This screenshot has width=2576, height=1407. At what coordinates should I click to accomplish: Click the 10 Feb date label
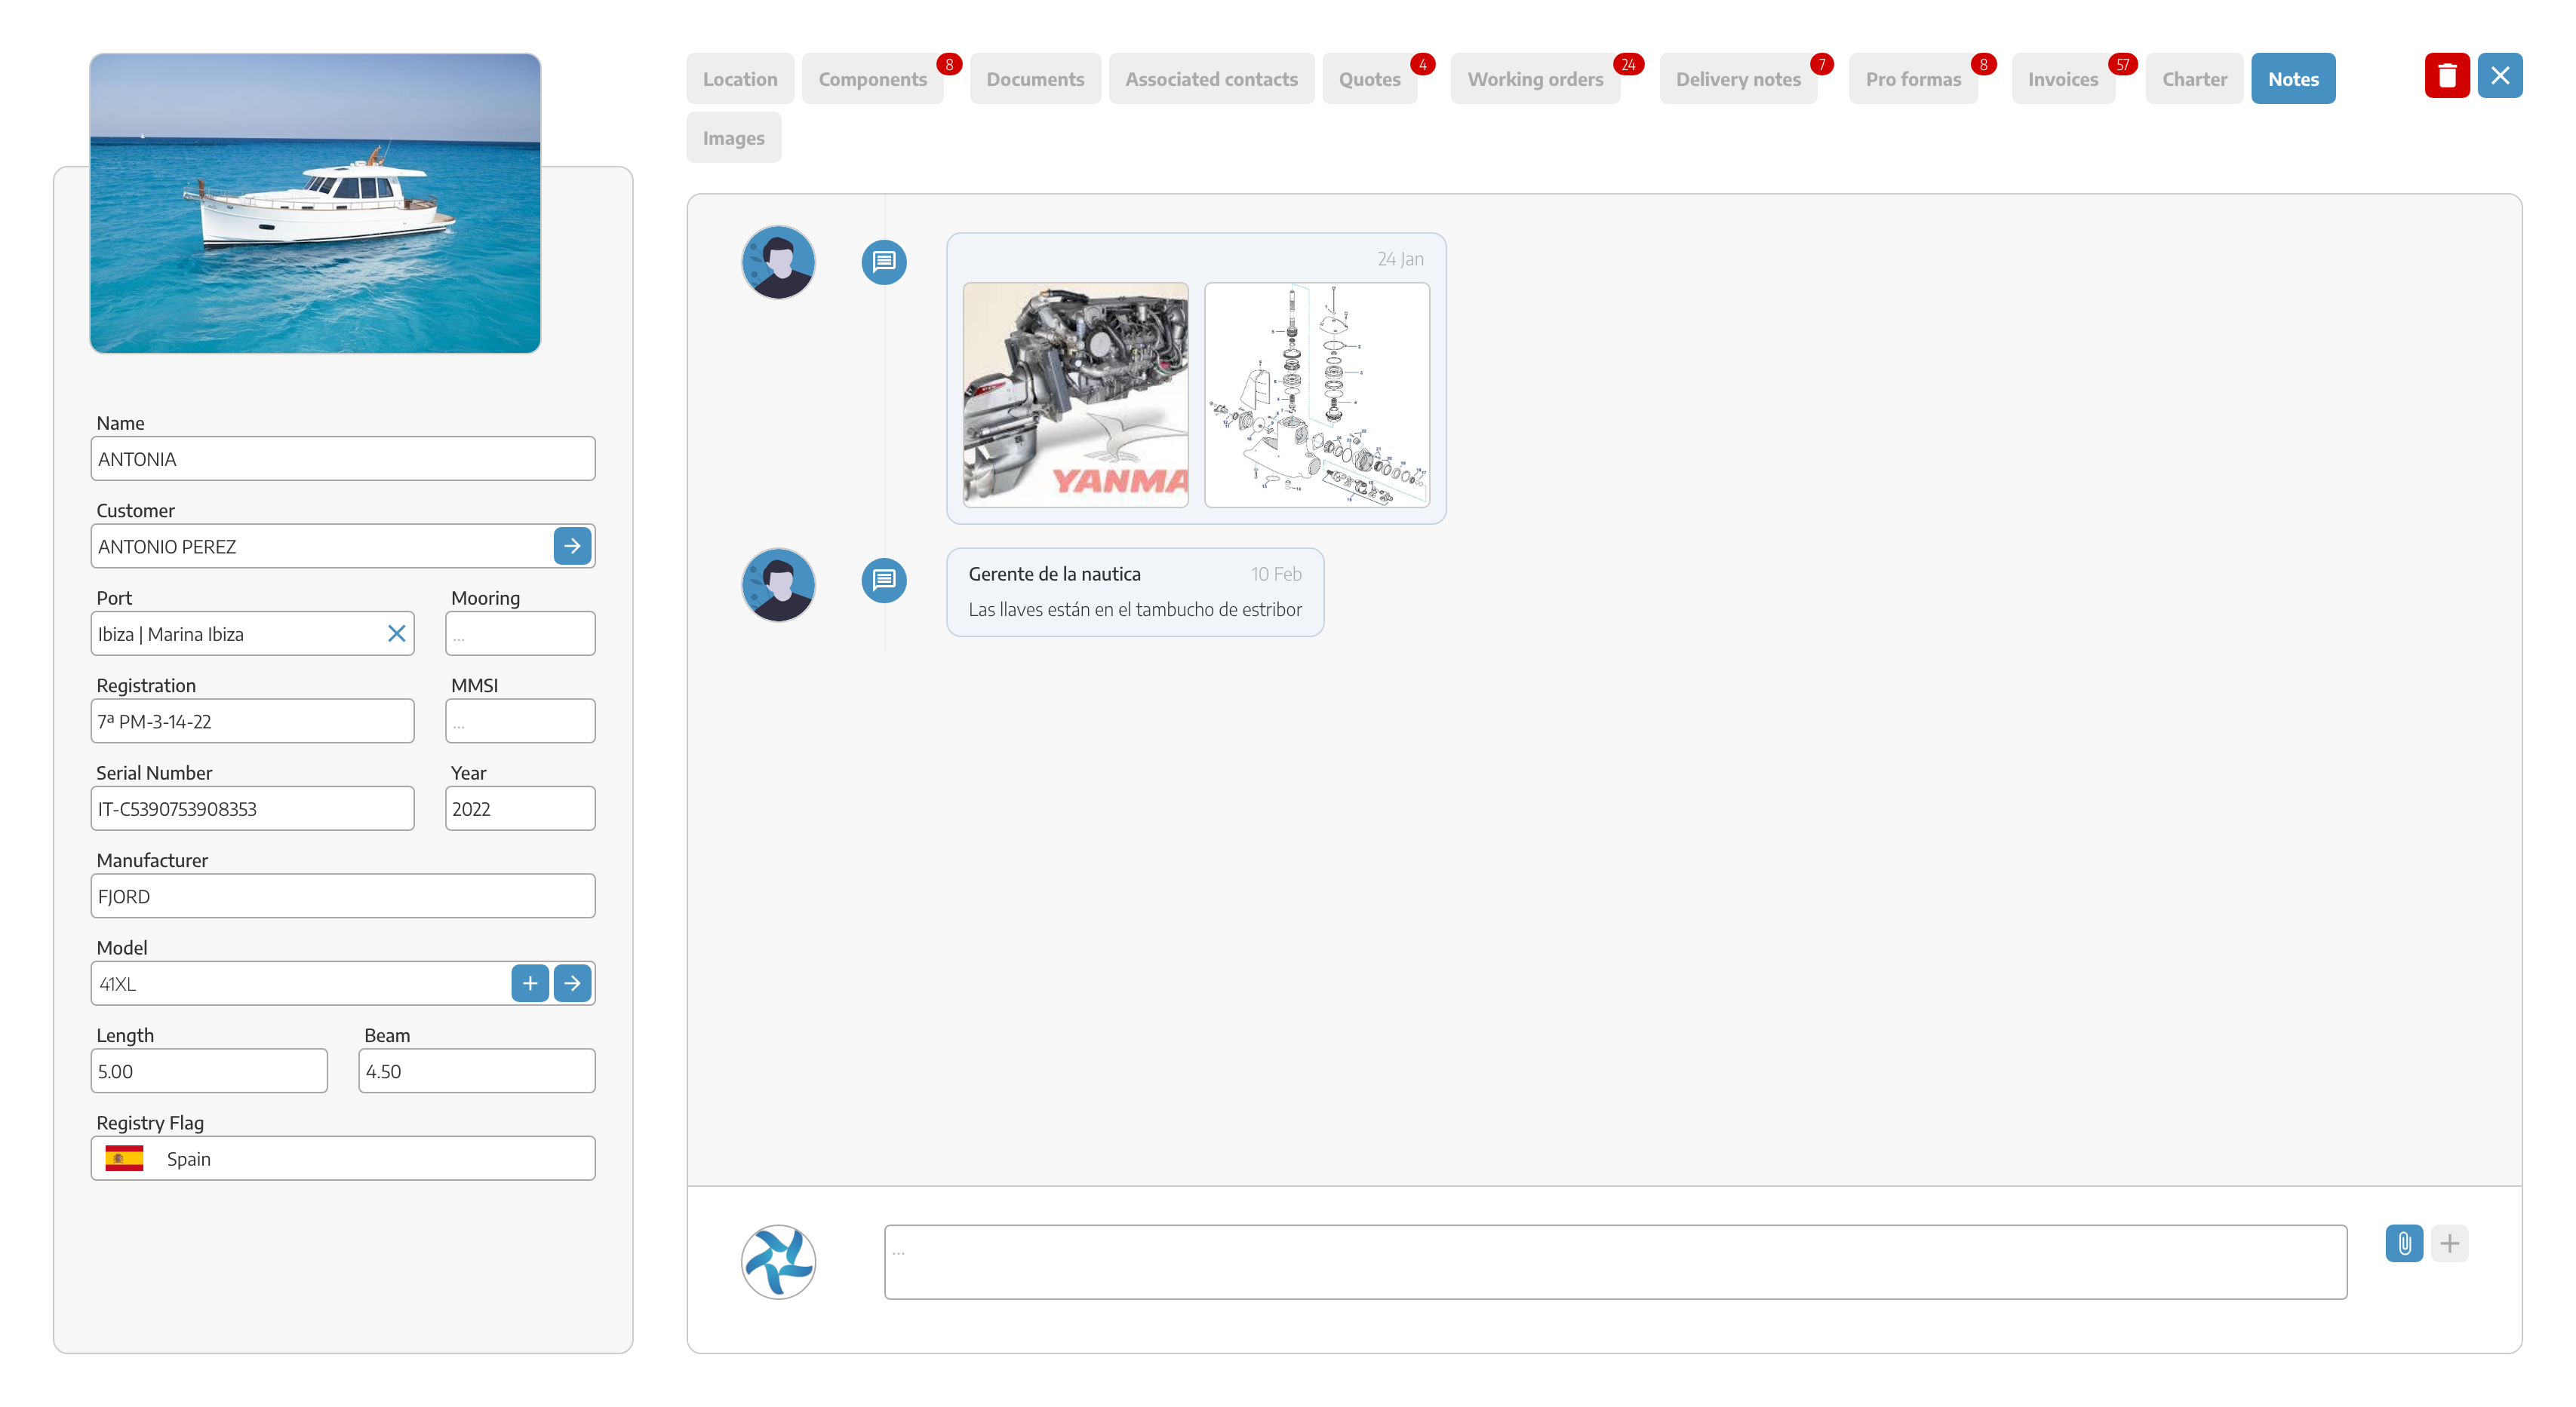tap(1276, 574)
